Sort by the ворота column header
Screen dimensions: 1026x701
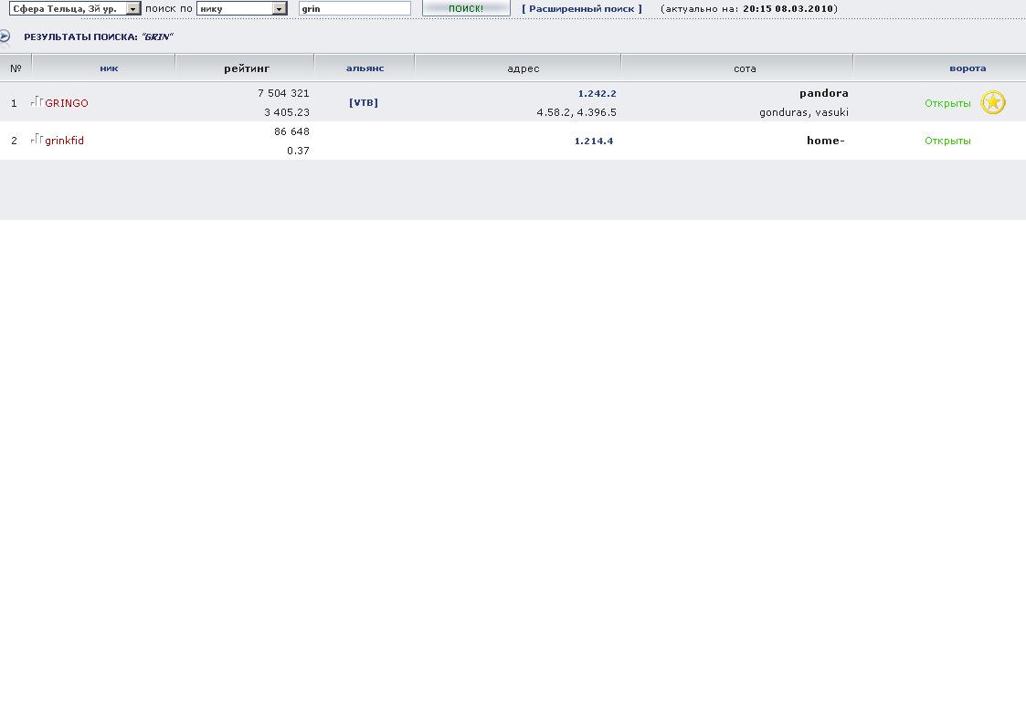click(967, 68)
